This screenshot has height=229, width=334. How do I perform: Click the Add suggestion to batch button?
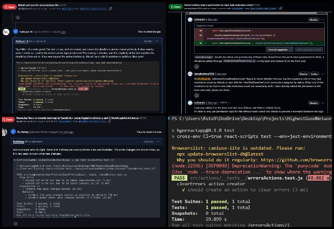309,49
